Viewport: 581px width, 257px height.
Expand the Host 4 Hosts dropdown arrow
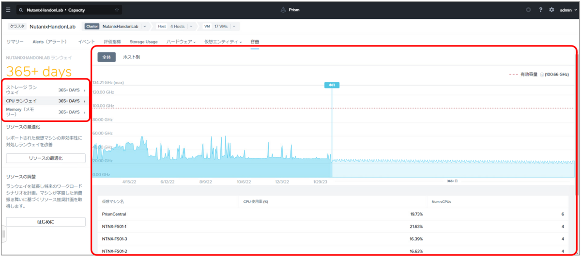coord(191,26)
